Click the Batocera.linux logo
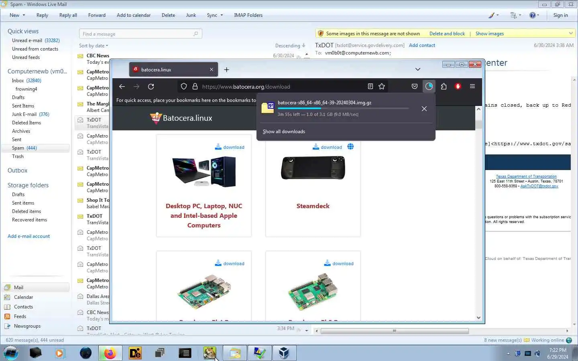Viewport: 578px width, 361px height. tap(181, 118)
